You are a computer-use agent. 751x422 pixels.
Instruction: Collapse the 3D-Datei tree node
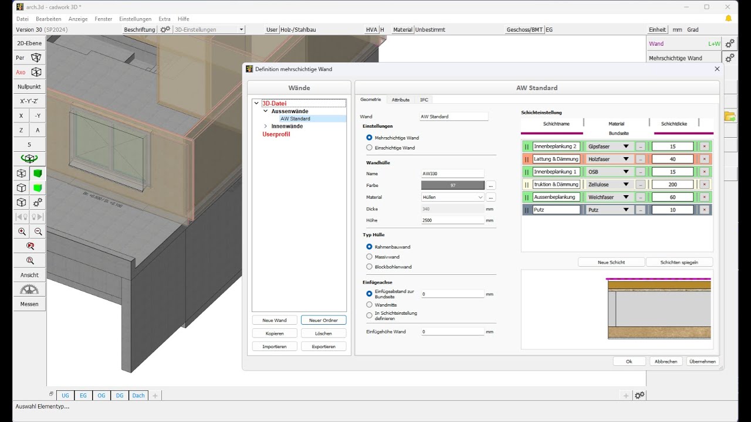256,103
